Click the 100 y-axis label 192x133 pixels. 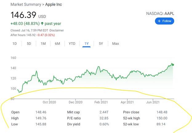click(13, 89)
